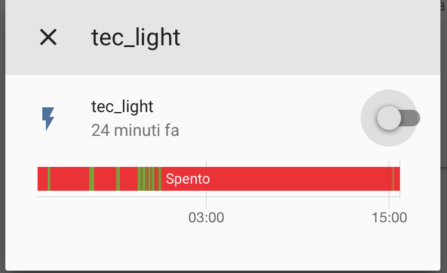Screen dimensions: 447x273
Task: Click the blue lightning bolt entity icon
Action: 48,119
